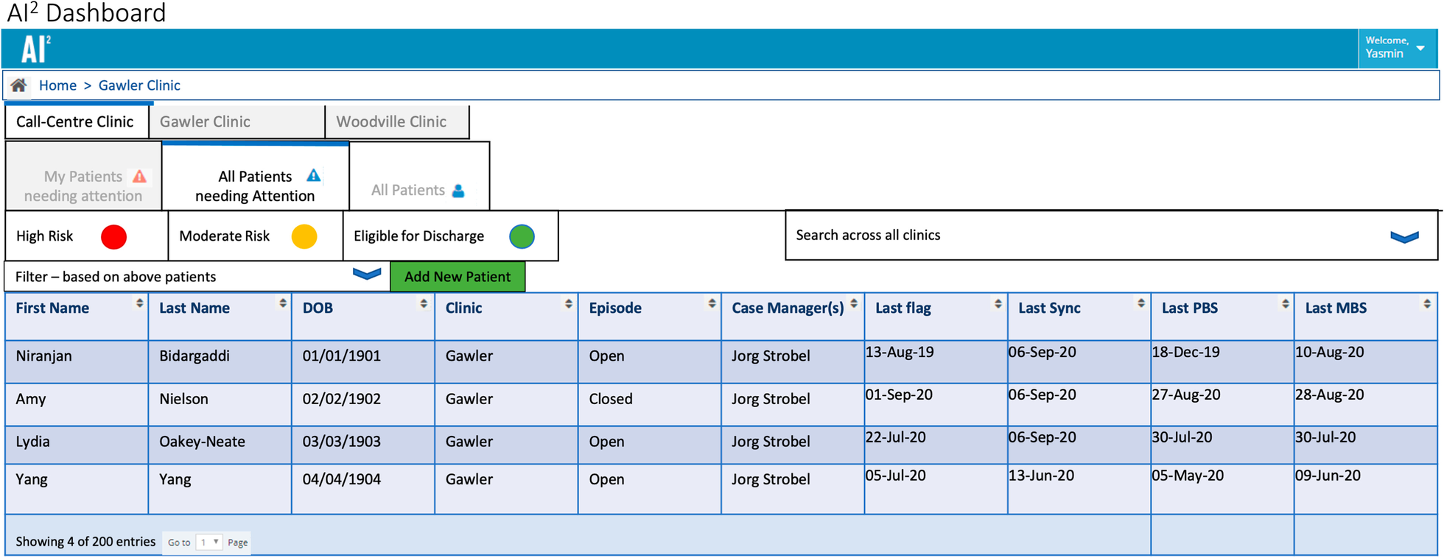Open the Welcome Yasmin user menu arrow

pyautogui.click(x=1420, y=48)
